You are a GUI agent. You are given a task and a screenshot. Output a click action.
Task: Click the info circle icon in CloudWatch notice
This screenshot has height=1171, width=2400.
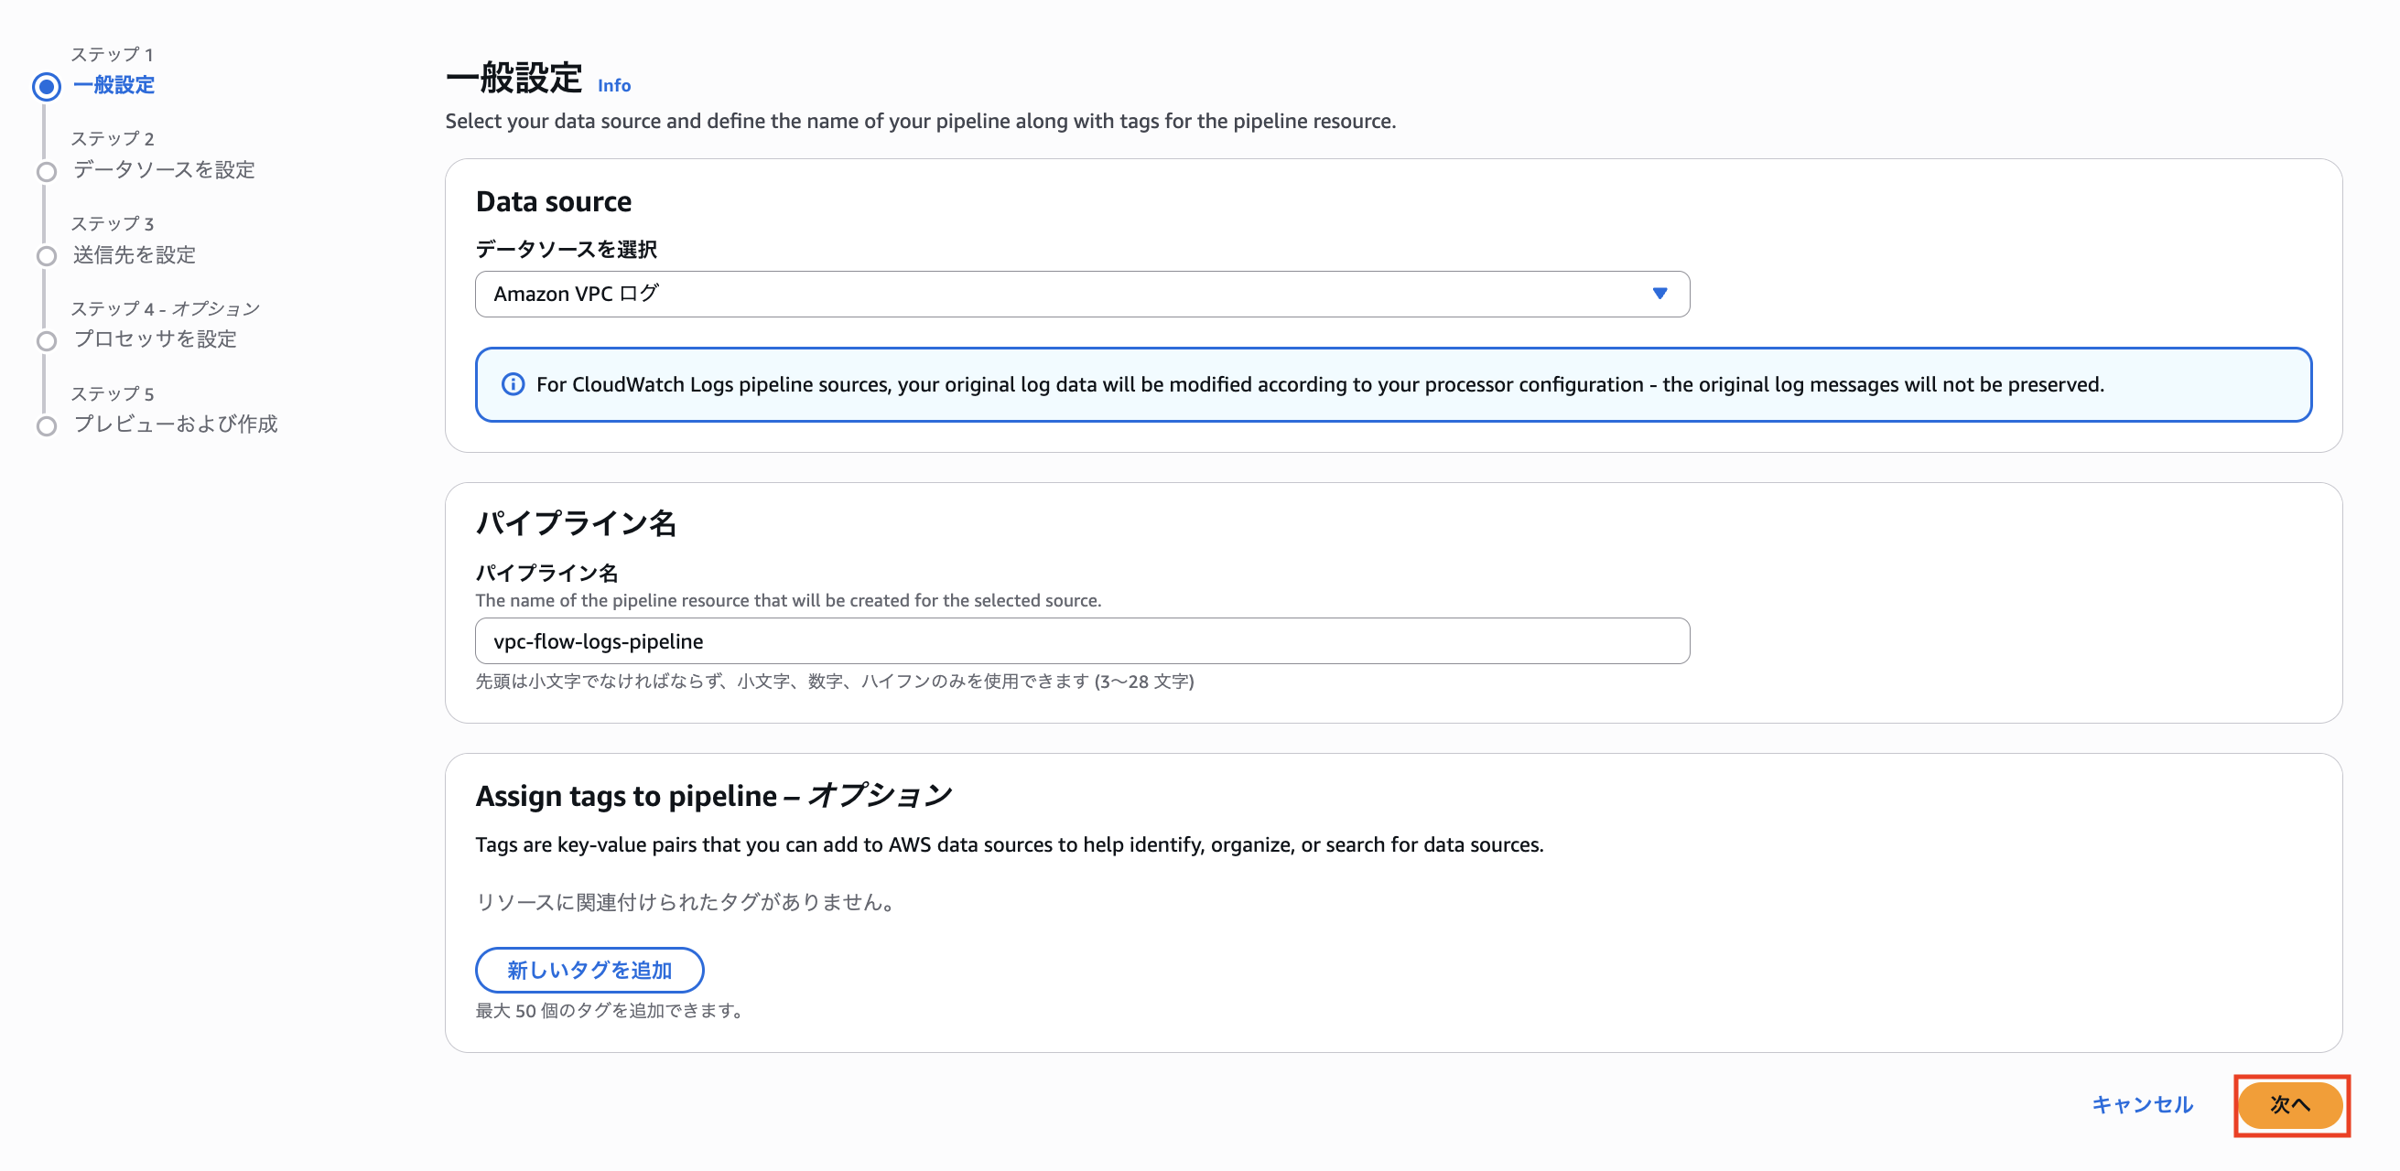(513, 384)
